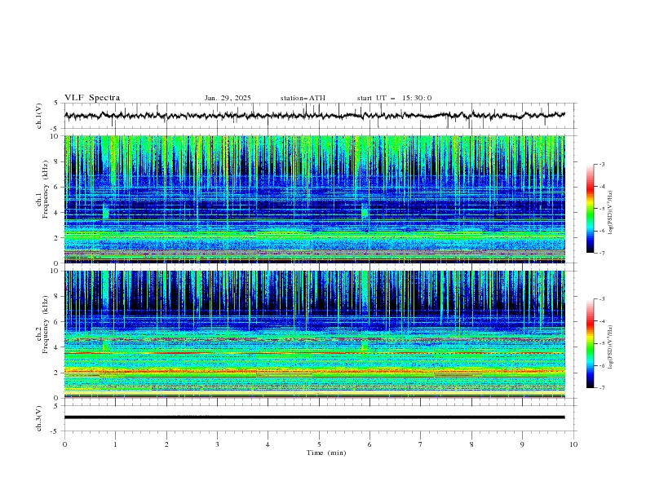Click the ch.1 spectrogram color bar
Screen dimensions: 646x499
tap(591, 209)
